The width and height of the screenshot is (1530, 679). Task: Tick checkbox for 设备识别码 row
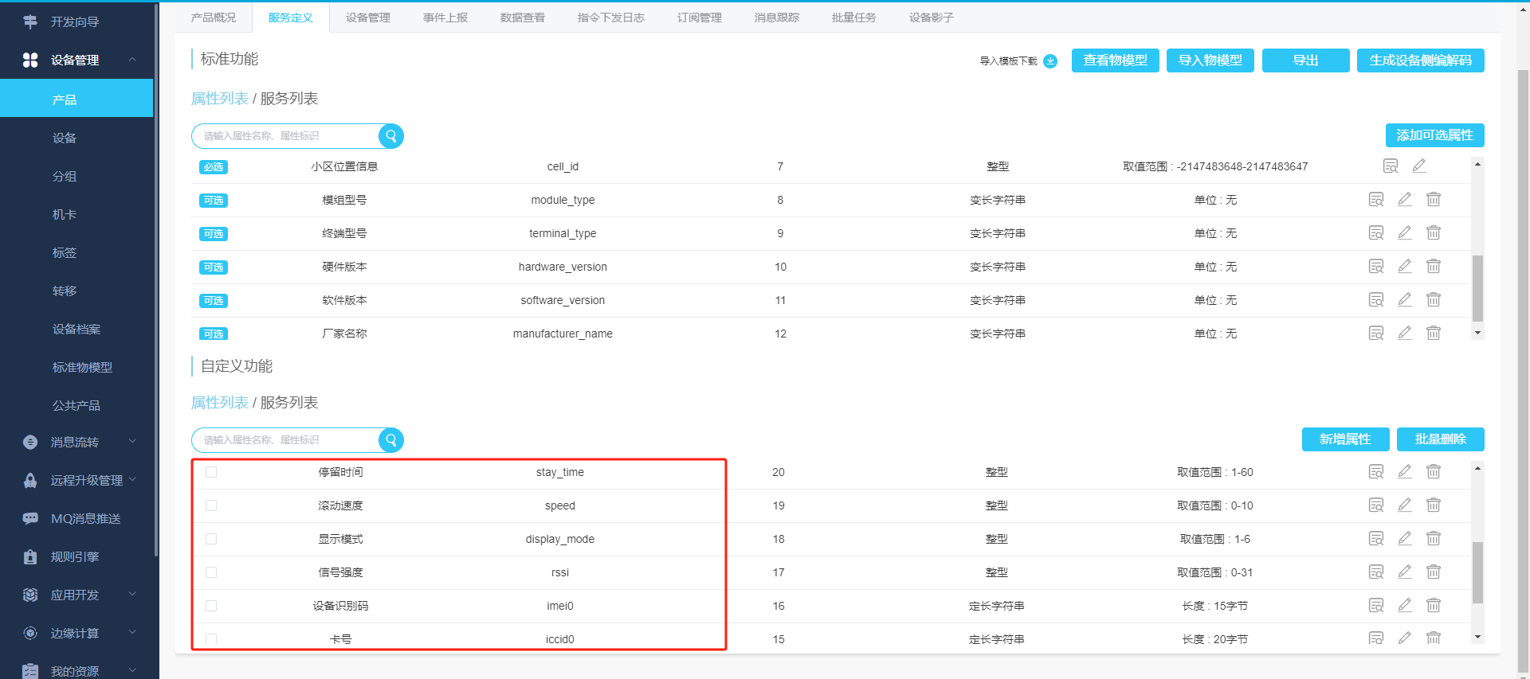211,606
